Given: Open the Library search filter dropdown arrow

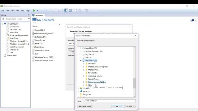Looking at the screenshot, I should click(29, 19).
